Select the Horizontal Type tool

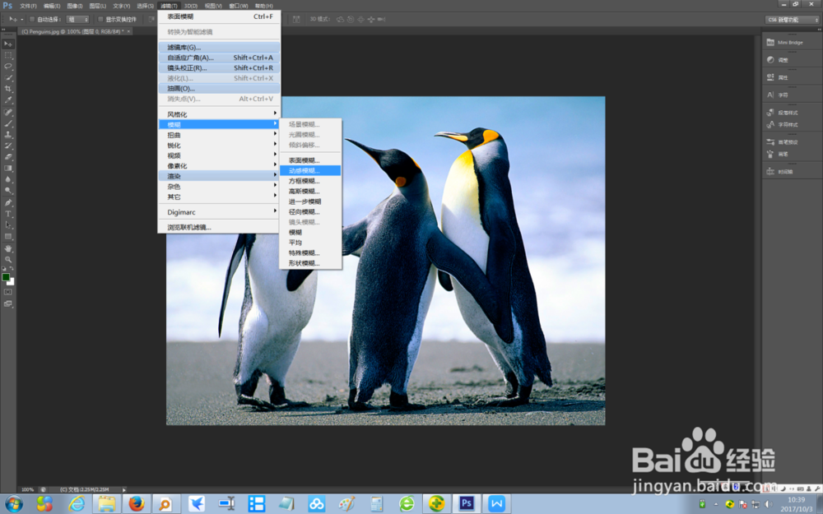coord(8,214)
